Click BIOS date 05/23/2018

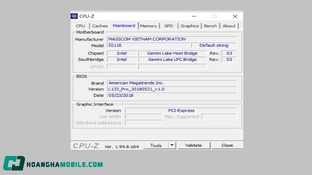(172, 95)
